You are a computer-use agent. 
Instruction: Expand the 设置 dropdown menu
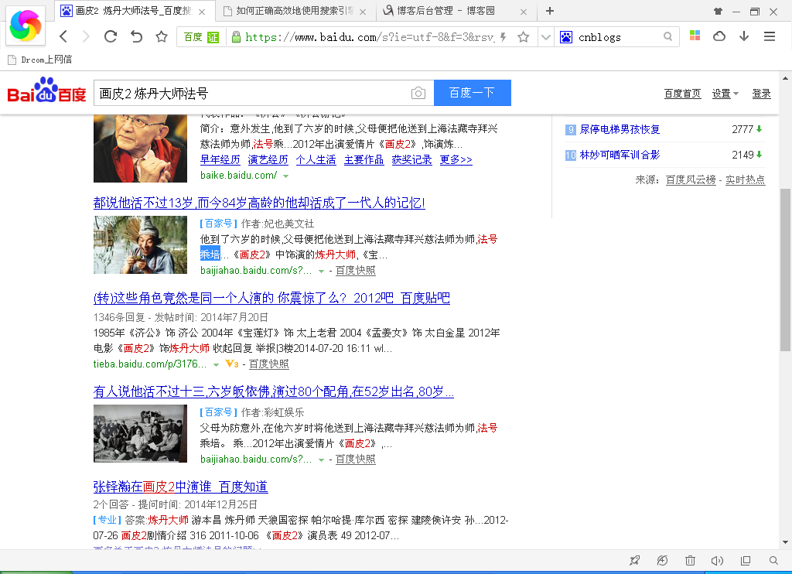[725, 94]
